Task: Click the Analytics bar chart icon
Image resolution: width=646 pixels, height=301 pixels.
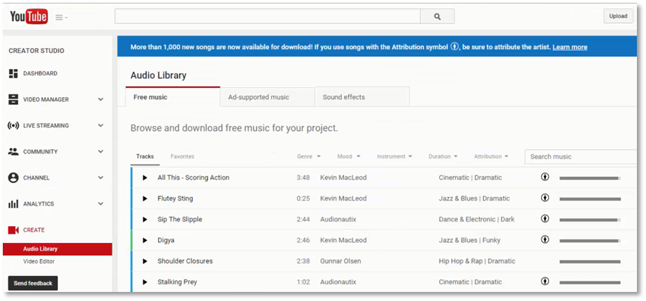Action: (x=13, y=204)
